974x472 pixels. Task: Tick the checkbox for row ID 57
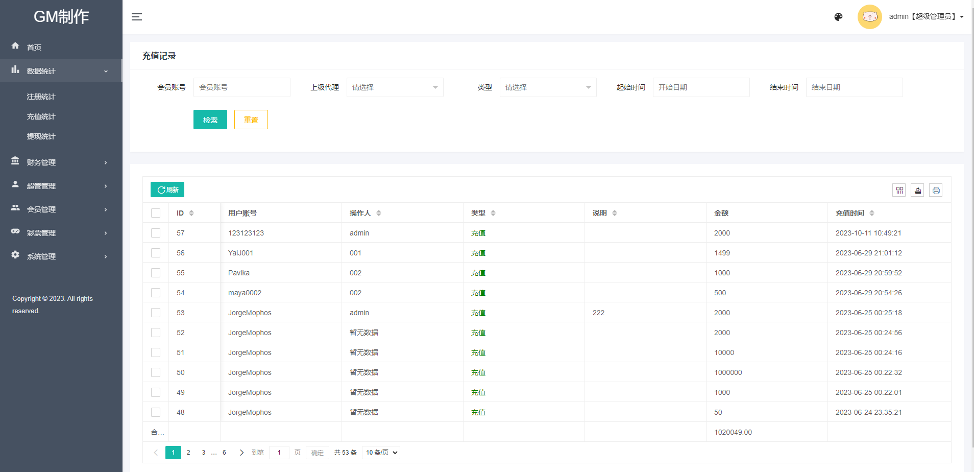[156, 233]
